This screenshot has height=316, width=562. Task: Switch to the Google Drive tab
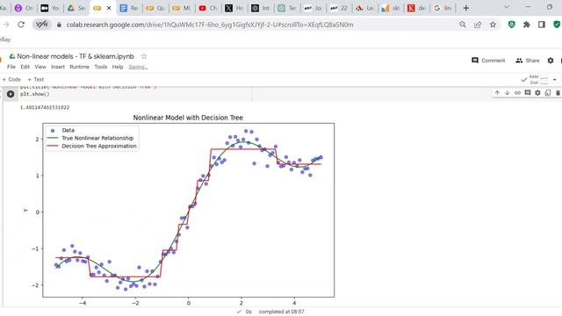76,8
